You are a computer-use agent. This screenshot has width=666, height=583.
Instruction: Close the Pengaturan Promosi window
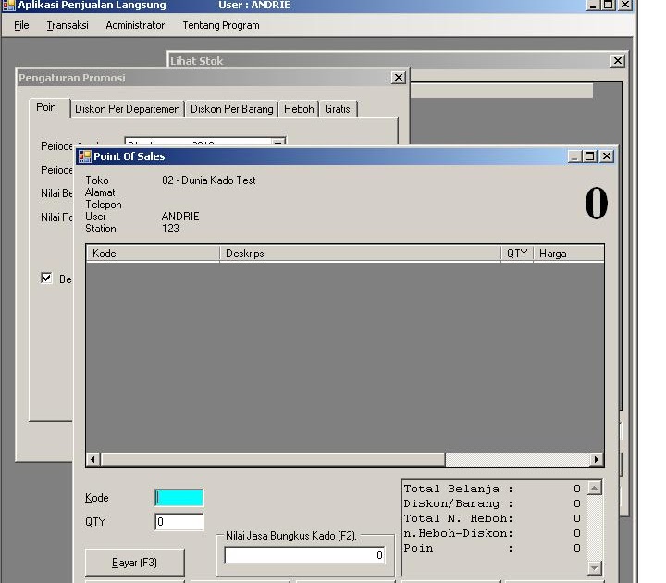[x=398, y=78]
